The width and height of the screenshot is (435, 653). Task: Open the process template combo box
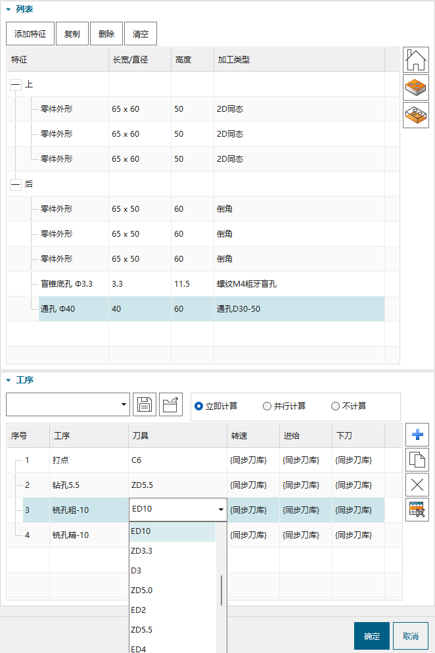click(68, 404)
